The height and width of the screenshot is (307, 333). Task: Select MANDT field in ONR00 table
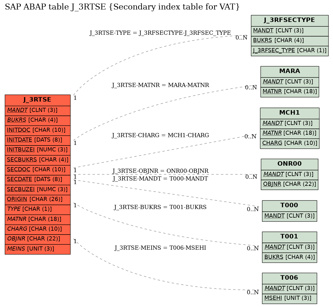[290, 175]
